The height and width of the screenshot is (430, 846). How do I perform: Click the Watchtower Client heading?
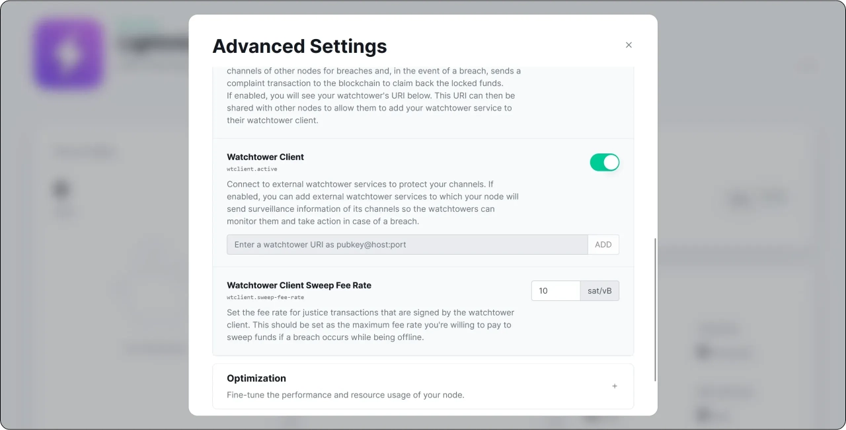(x=265, y=157)
